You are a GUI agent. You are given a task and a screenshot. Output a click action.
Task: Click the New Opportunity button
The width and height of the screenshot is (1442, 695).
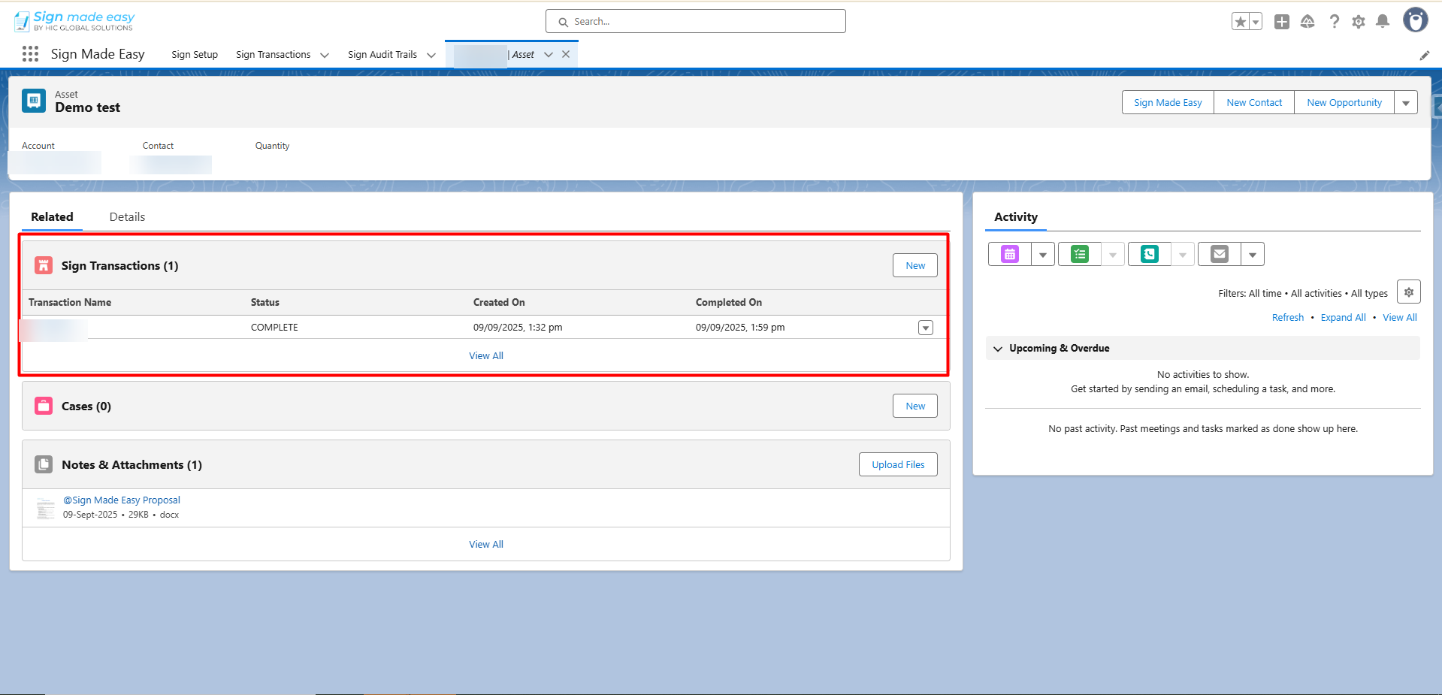tap(1344, 102)
